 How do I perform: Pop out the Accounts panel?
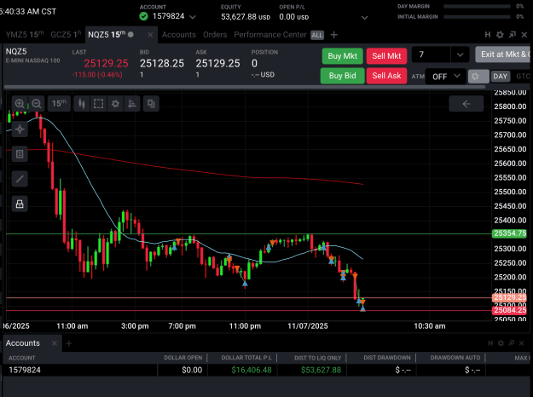(x=511, y=343)
